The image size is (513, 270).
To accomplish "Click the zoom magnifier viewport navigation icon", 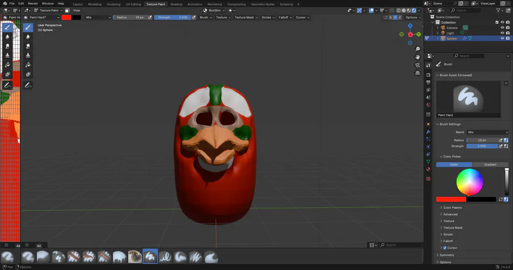I will (417, 49).
